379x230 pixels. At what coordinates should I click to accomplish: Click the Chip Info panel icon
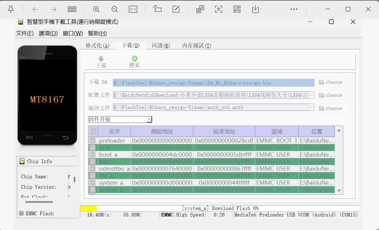pyautogui.click(x=21, y=161)
